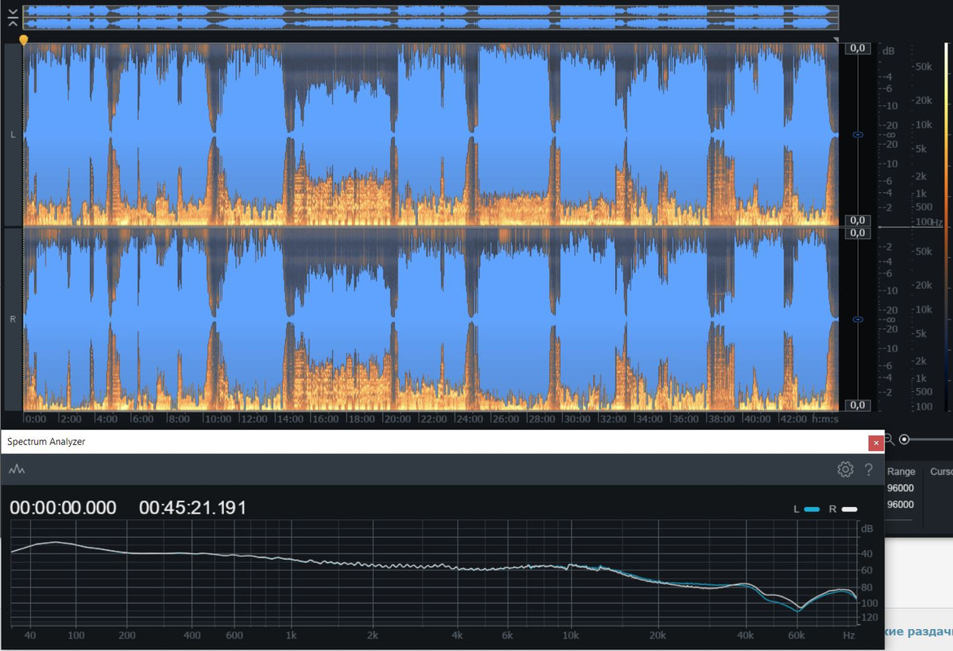953x651 pixels.
Task: Click the zoom slider handle
Action: (904, 439)
